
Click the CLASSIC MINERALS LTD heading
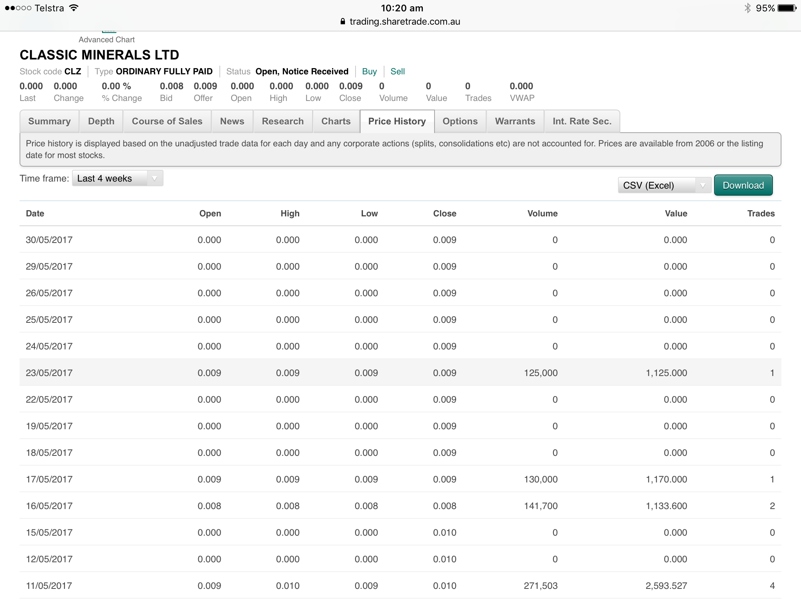(99, 55)
